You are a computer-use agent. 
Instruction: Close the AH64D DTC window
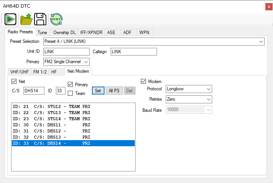tap(269, 7)
